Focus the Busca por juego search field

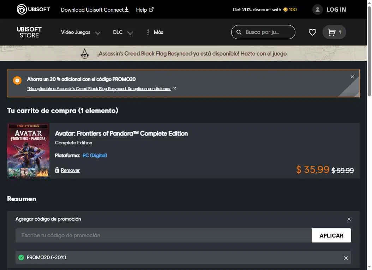pyautogui.click(x=263, y=32)
